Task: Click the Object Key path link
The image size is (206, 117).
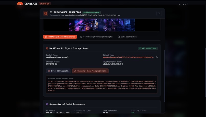Action: pyautogui.click(x=128, y=57)
